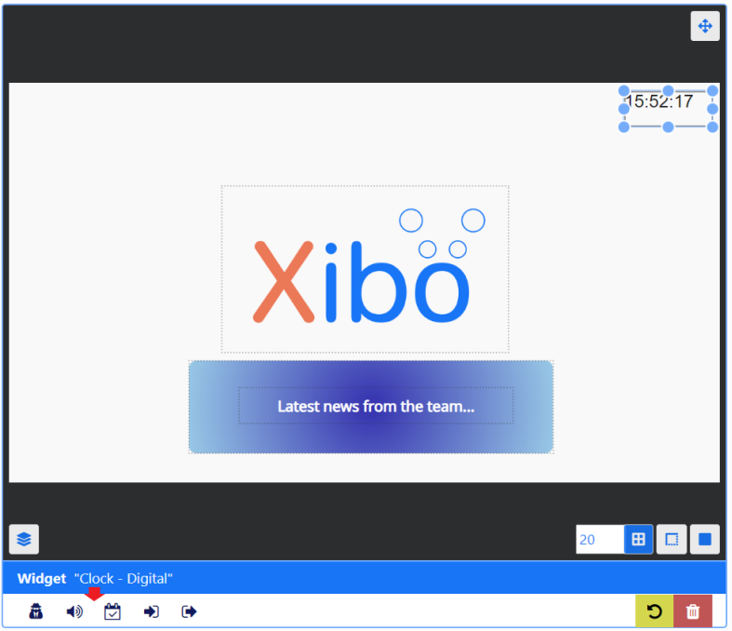
Task: Select the digital clock widget showing the time
Action: coord(660,103)
